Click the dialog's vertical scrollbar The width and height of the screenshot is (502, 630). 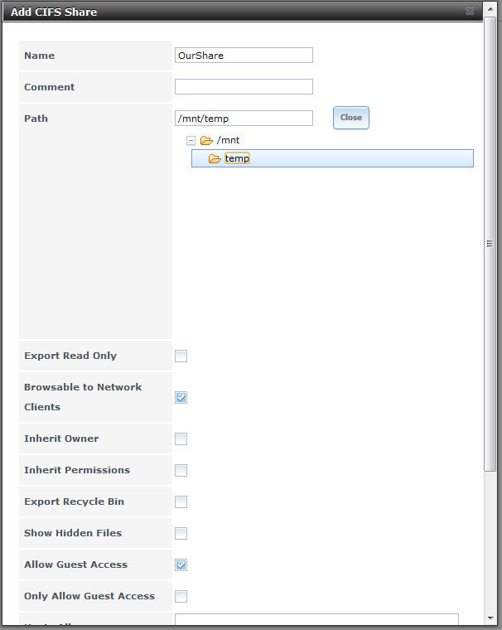click(x=490, y=243)
